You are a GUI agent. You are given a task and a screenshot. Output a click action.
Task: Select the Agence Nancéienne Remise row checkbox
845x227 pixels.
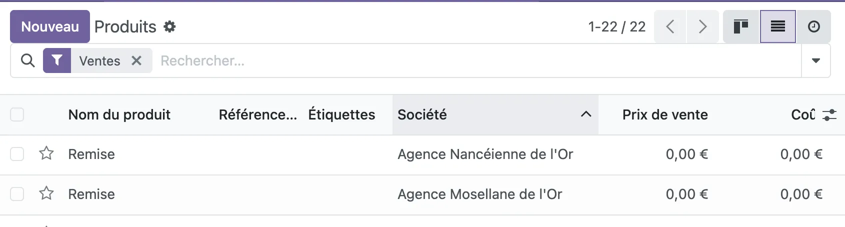[x=17, y=154]
